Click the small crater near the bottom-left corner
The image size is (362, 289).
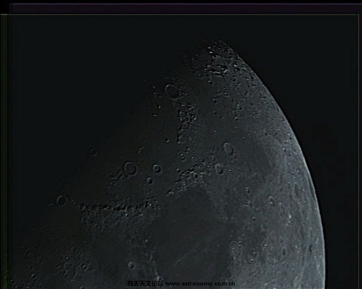[x=67, y=265]
